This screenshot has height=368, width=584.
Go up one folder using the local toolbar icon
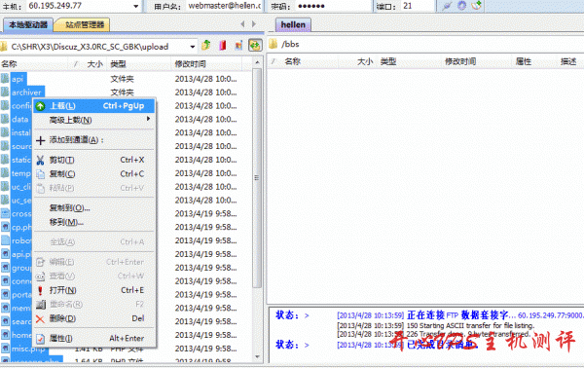pyautogui.click(x=205, y=46)
